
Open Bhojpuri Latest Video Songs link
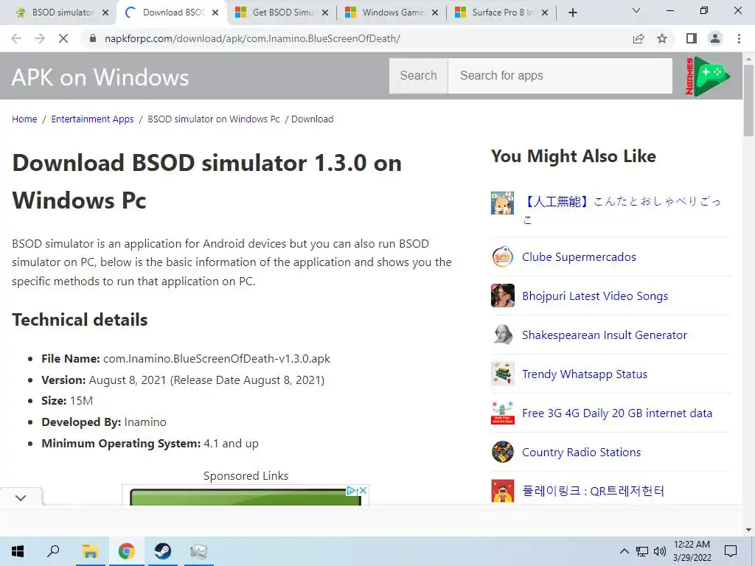click(x=595, y=296)
